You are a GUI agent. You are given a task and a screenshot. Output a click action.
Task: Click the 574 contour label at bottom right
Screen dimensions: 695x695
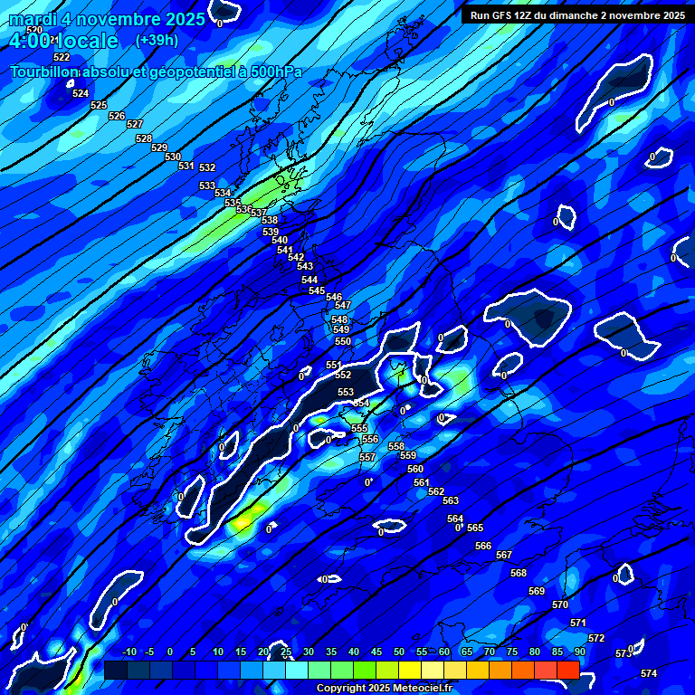click(x=649, y=673)
